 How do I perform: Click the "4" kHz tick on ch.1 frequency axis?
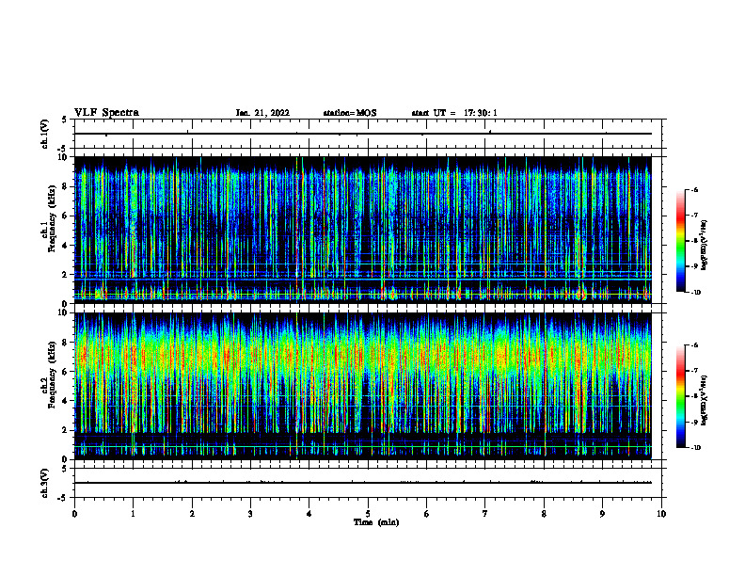66,246
